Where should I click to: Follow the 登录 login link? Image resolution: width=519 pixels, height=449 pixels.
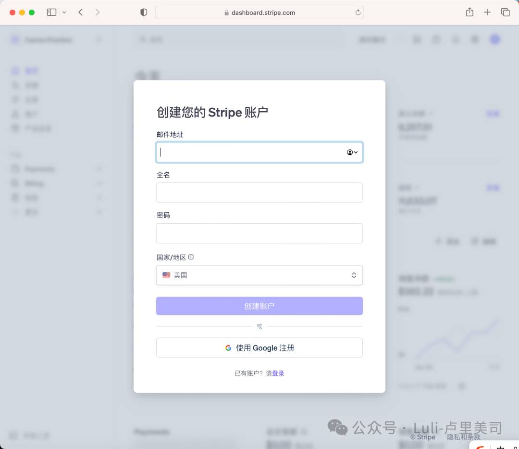(278, 373)
